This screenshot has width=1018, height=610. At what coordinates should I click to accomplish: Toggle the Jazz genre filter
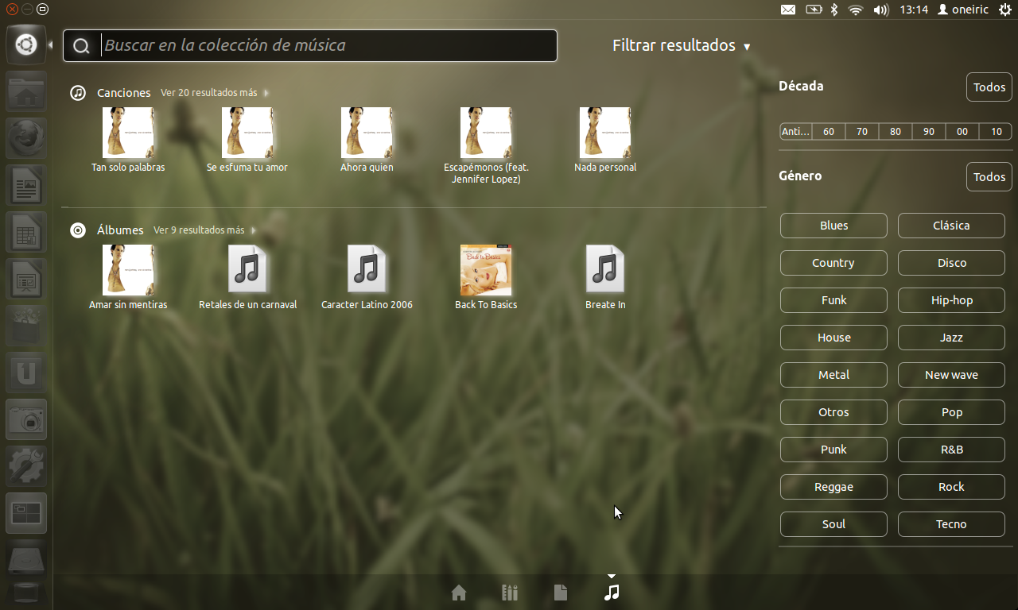coord(951,338)
